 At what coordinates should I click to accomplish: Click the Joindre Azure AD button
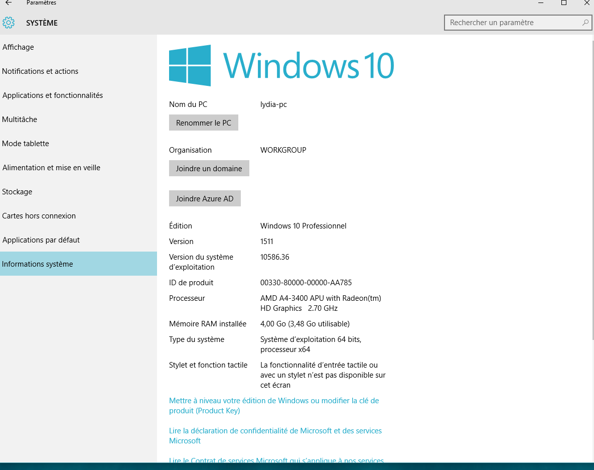pyautogui.click(x=205, y=199)
